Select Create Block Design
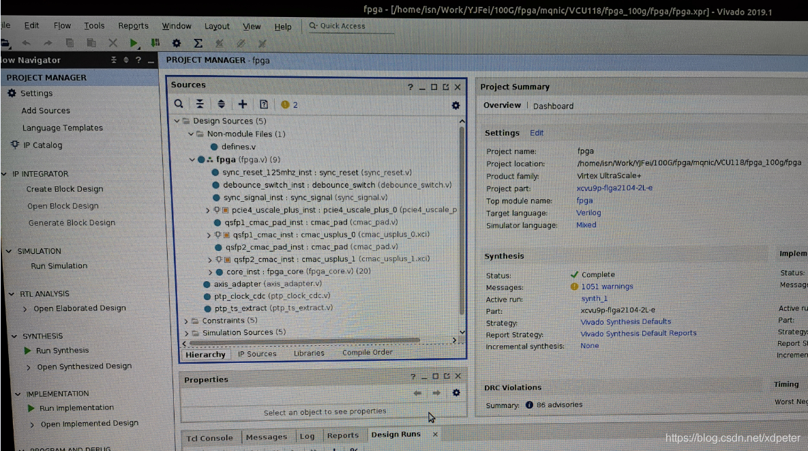The width and height of the screenshot is (808, 451). (64, 188)
